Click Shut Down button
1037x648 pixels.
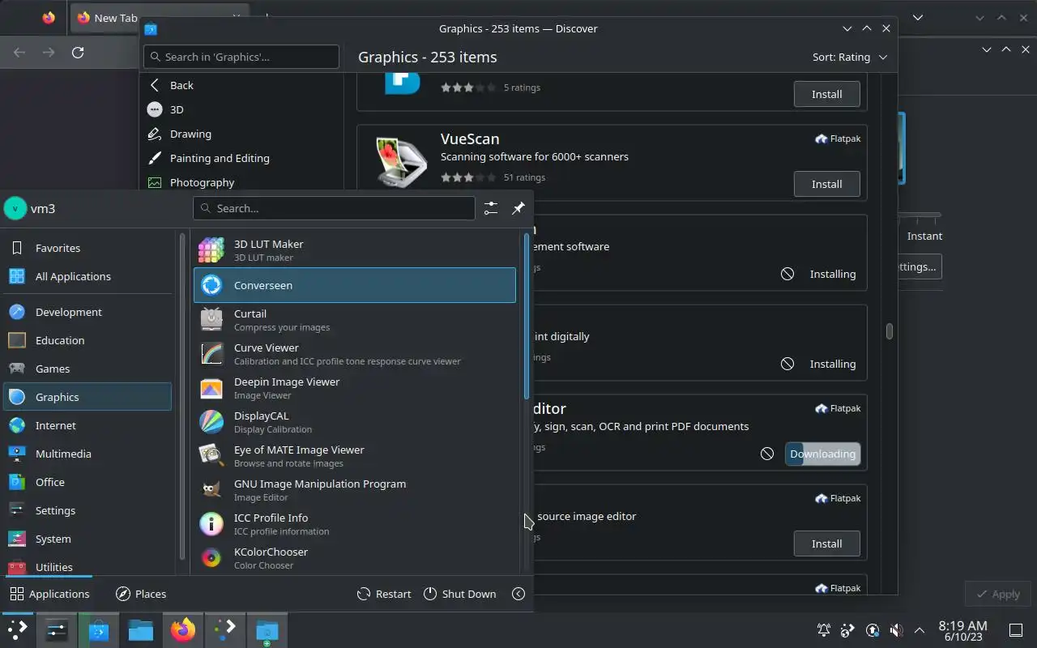pyautogui.click(x=459, y=594)
